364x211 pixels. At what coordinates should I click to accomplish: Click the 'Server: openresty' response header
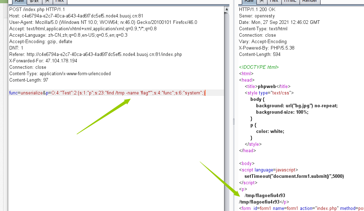[257, 16]
